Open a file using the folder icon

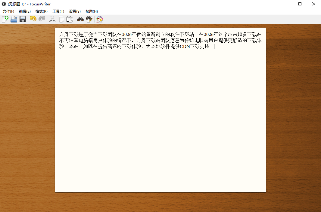tap(14, 19)
